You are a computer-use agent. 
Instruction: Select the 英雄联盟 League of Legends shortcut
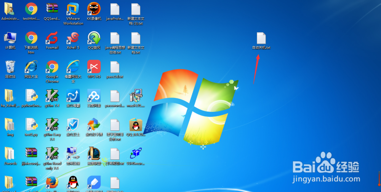point(94,156)
